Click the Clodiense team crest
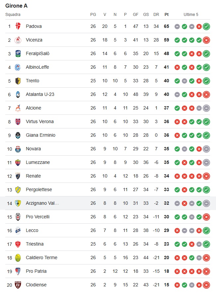The width and height of the screenshot is (216, 293). coord(18,285)
